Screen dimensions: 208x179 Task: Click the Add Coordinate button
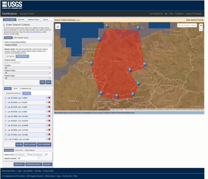[30, 144]
